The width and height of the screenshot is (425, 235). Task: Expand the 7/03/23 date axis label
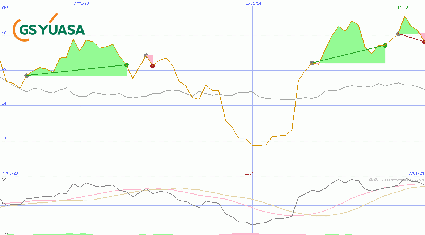80,3
